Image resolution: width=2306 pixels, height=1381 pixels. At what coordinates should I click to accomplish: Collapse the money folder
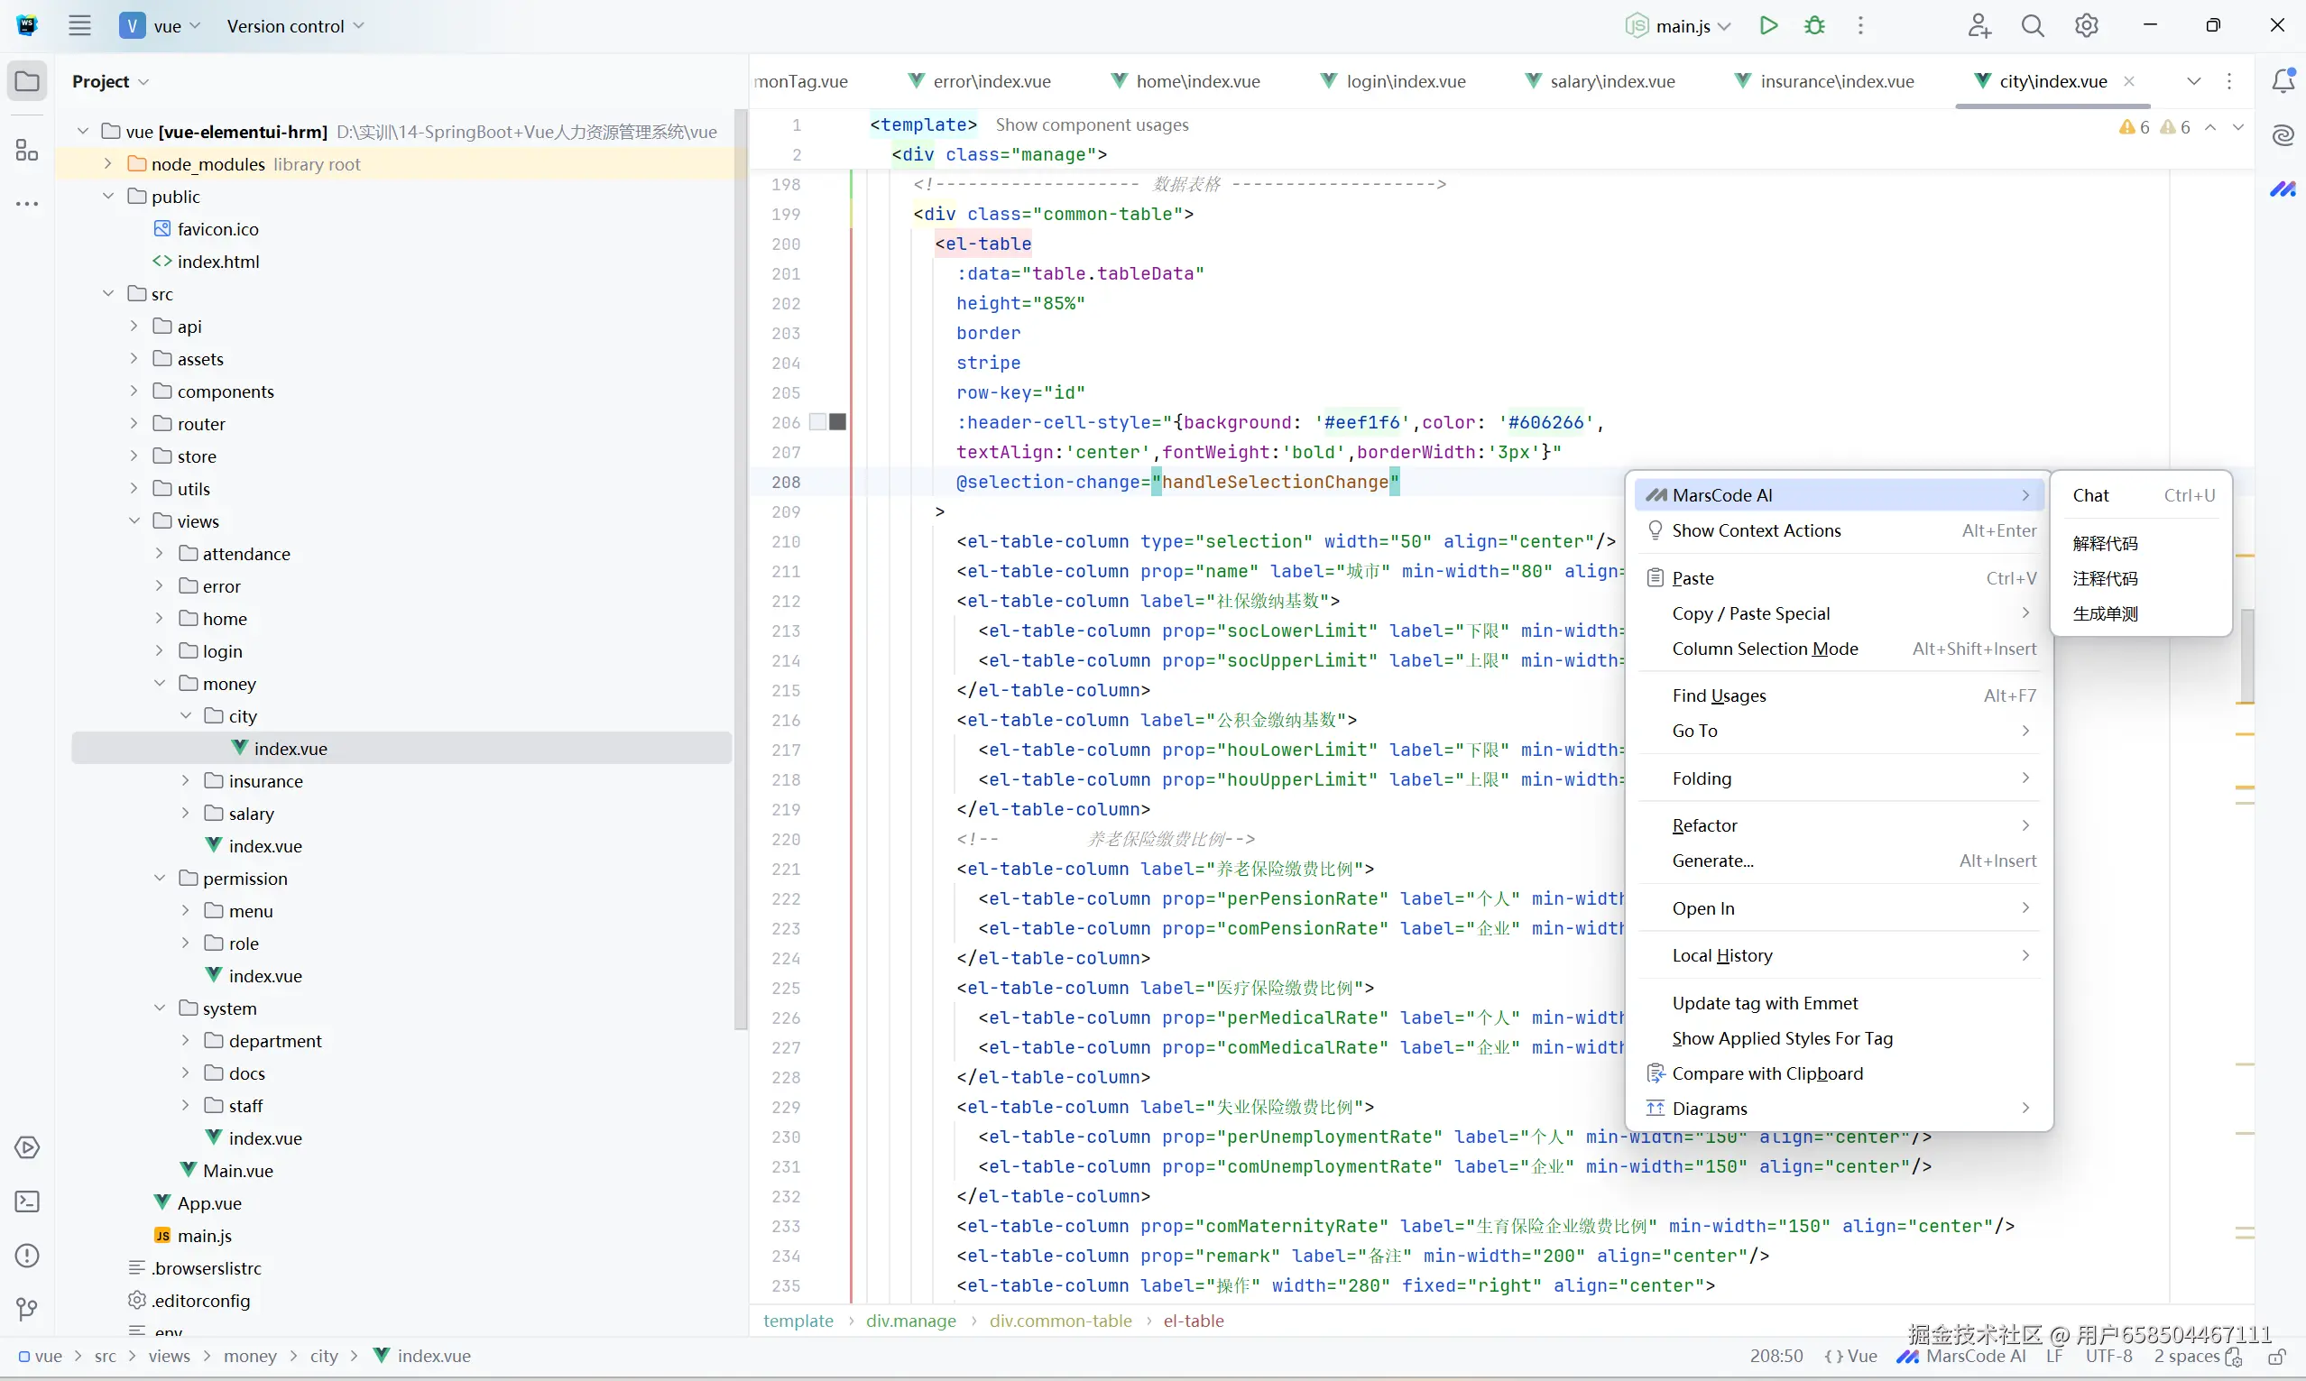159,683
